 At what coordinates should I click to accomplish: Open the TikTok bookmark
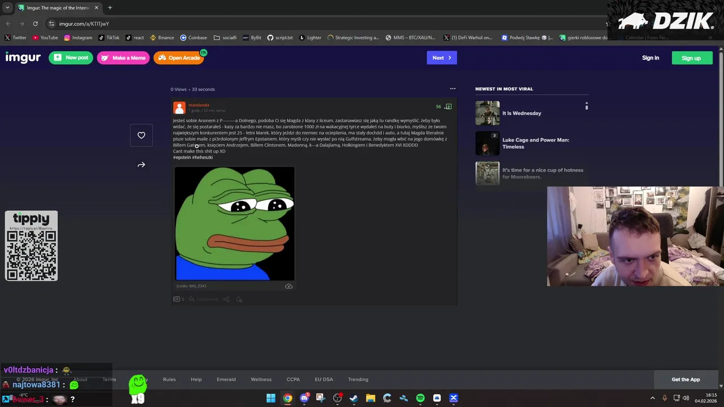[109, 38]
